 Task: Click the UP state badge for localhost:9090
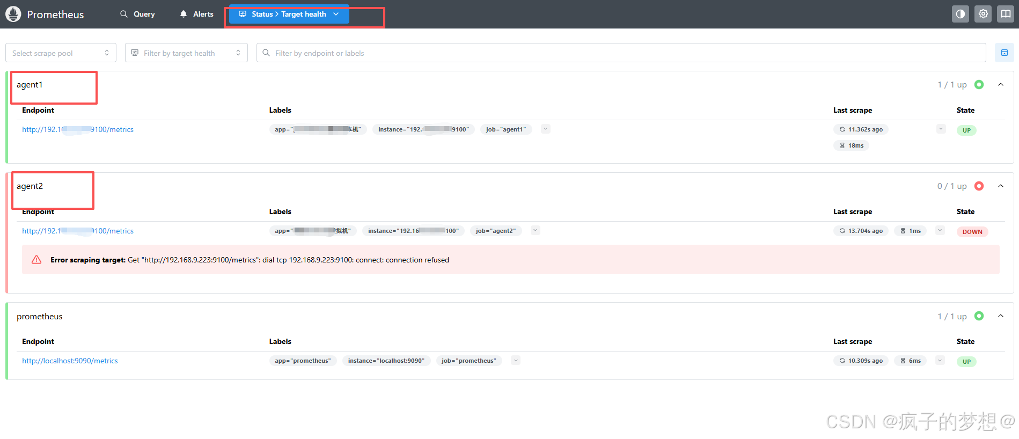coord(966,362)
